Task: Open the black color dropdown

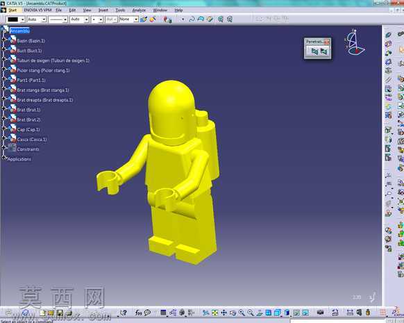Action: (23, 19)
